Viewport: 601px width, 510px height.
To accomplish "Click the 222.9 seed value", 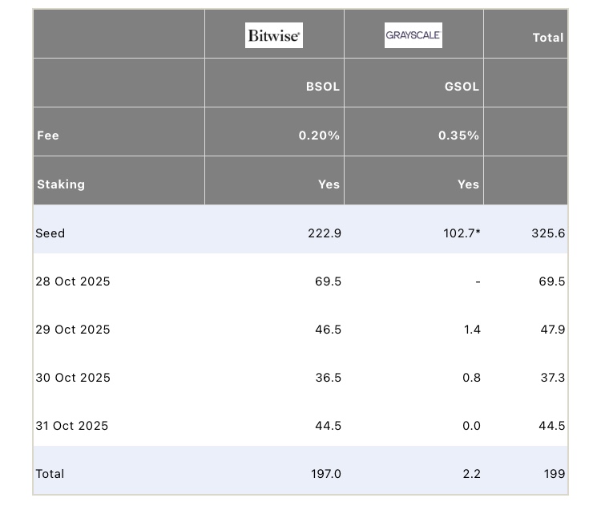I will click(x=327, y=233).
